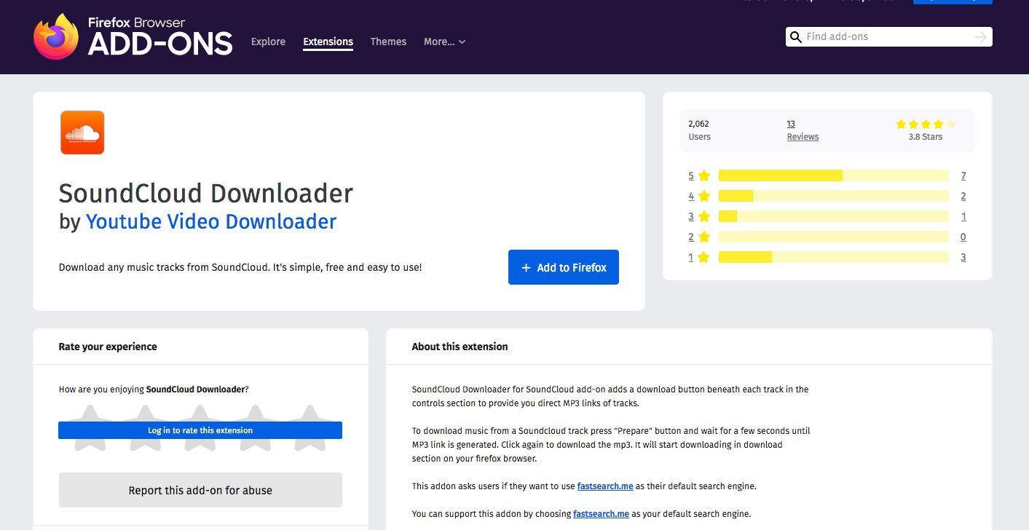
Task: Click Report this add-on for abuse
Action: [200, 490]
